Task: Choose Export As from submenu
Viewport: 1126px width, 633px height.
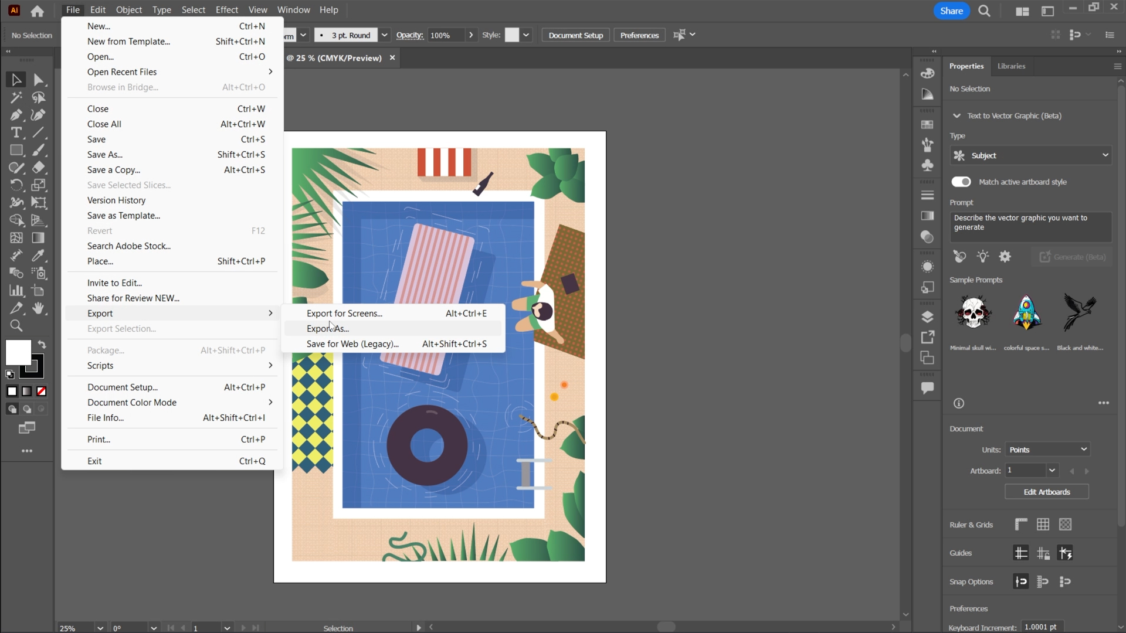Action: (x=328, y=329)
